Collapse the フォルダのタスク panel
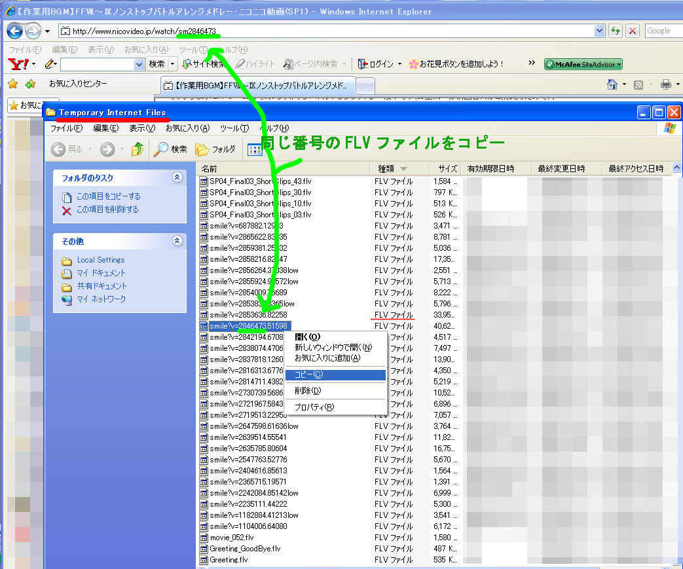 pyautogui.click(x=177, y=177)
